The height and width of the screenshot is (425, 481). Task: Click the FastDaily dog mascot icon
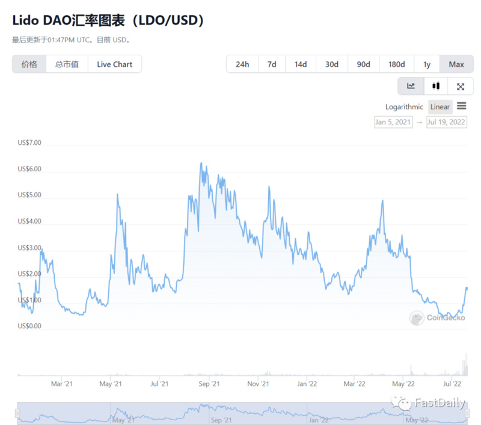tap(402, 402)
